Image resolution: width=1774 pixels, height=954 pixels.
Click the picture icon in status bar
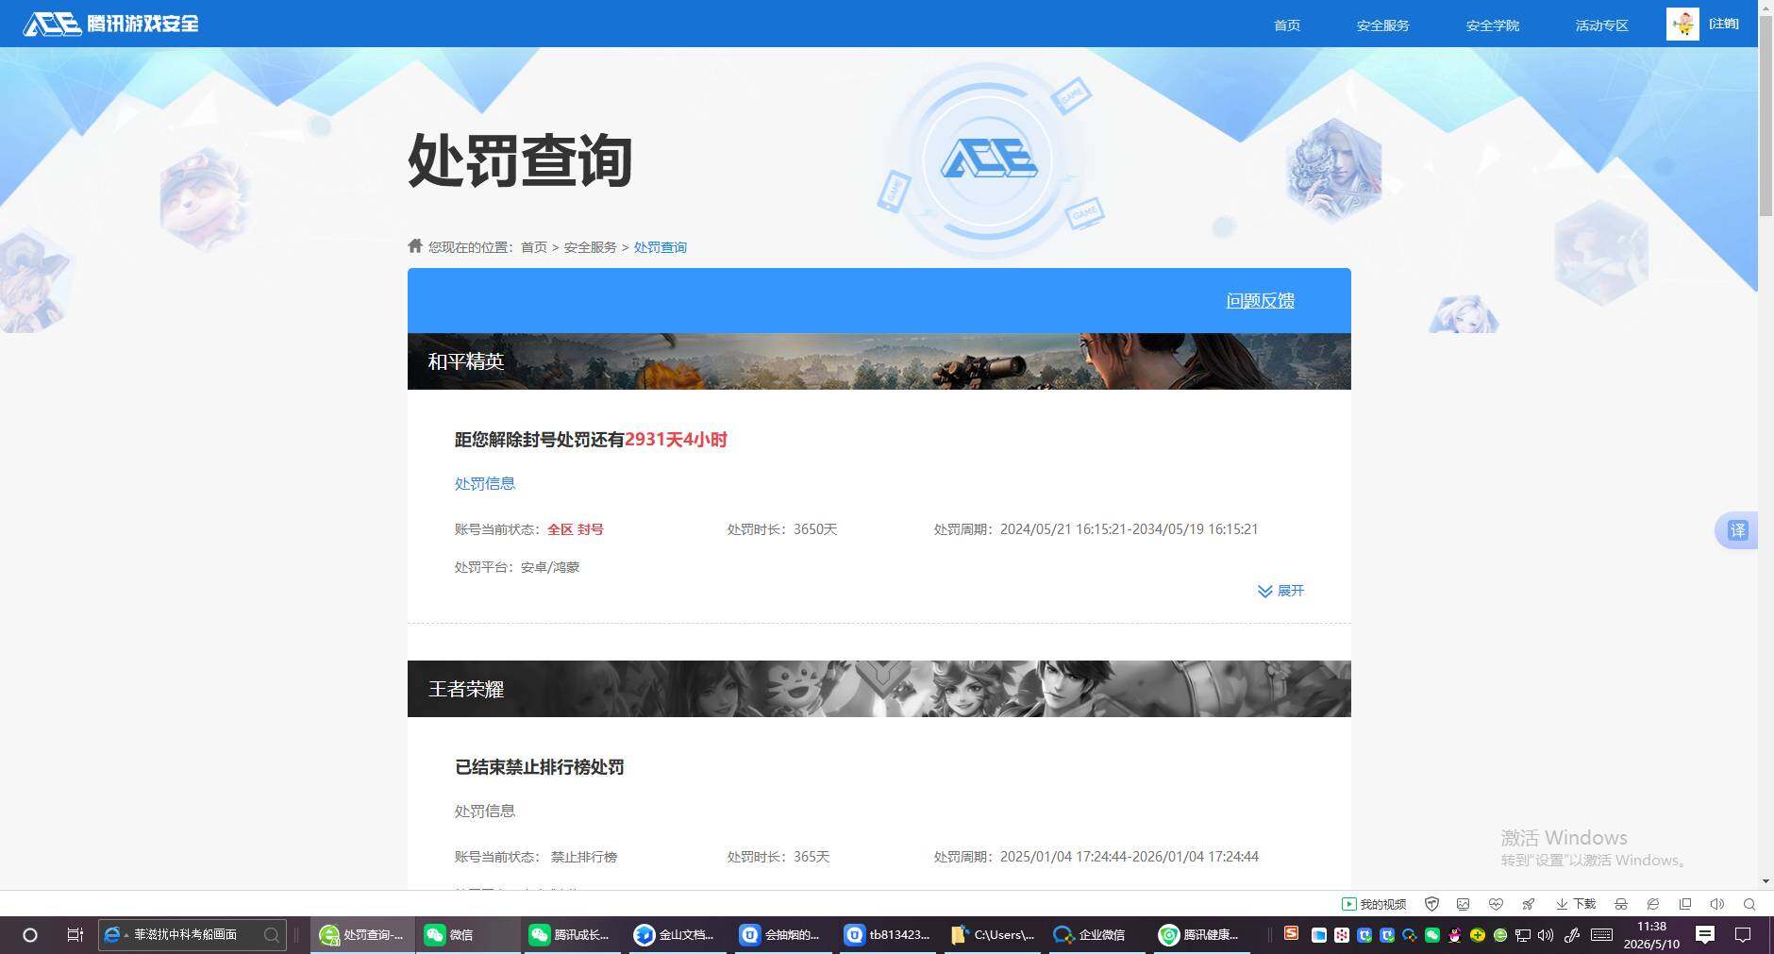pos(1464,904)
